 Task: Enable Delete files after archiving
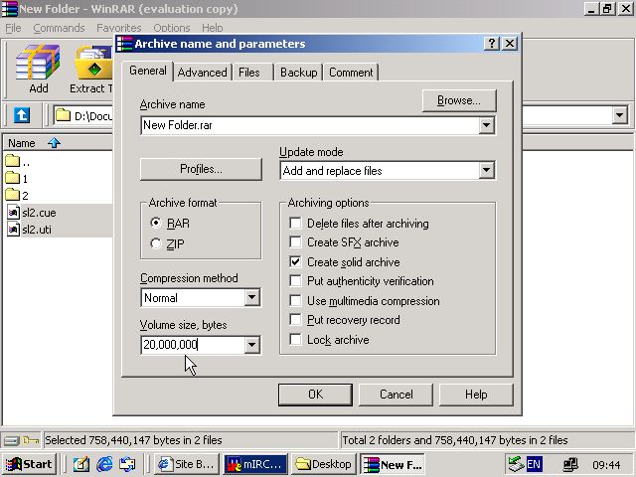(x=296, y=223)
